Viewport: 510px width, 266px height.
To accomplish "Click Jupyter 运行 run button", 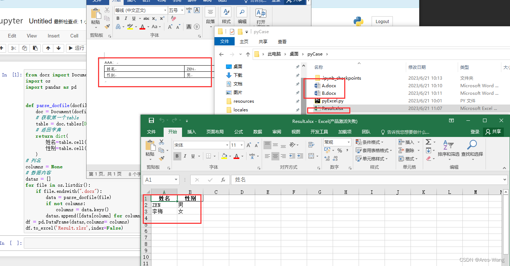I will 76,48.
